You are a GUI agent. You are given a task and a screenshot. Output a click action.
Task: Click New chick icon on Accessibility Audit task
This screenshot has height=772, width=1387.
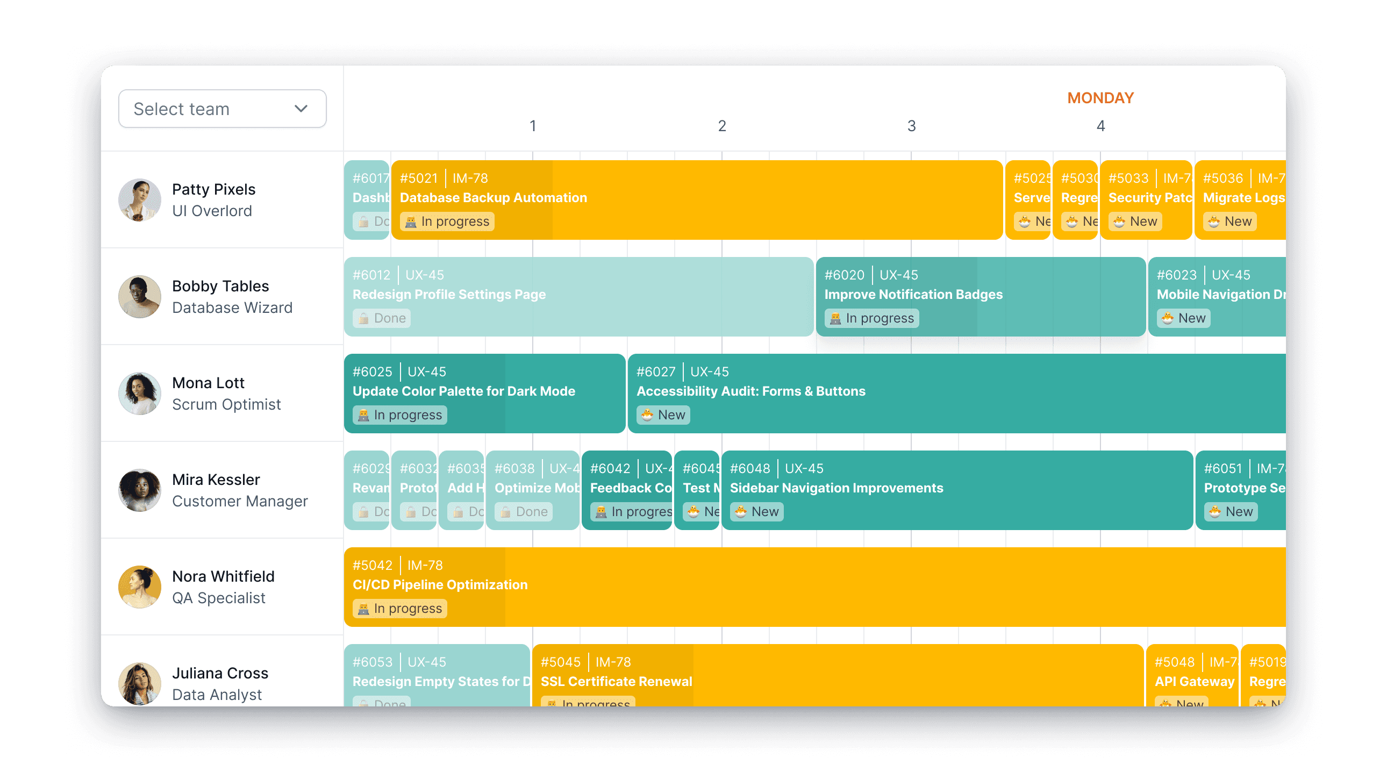click(x=647, y=415)
